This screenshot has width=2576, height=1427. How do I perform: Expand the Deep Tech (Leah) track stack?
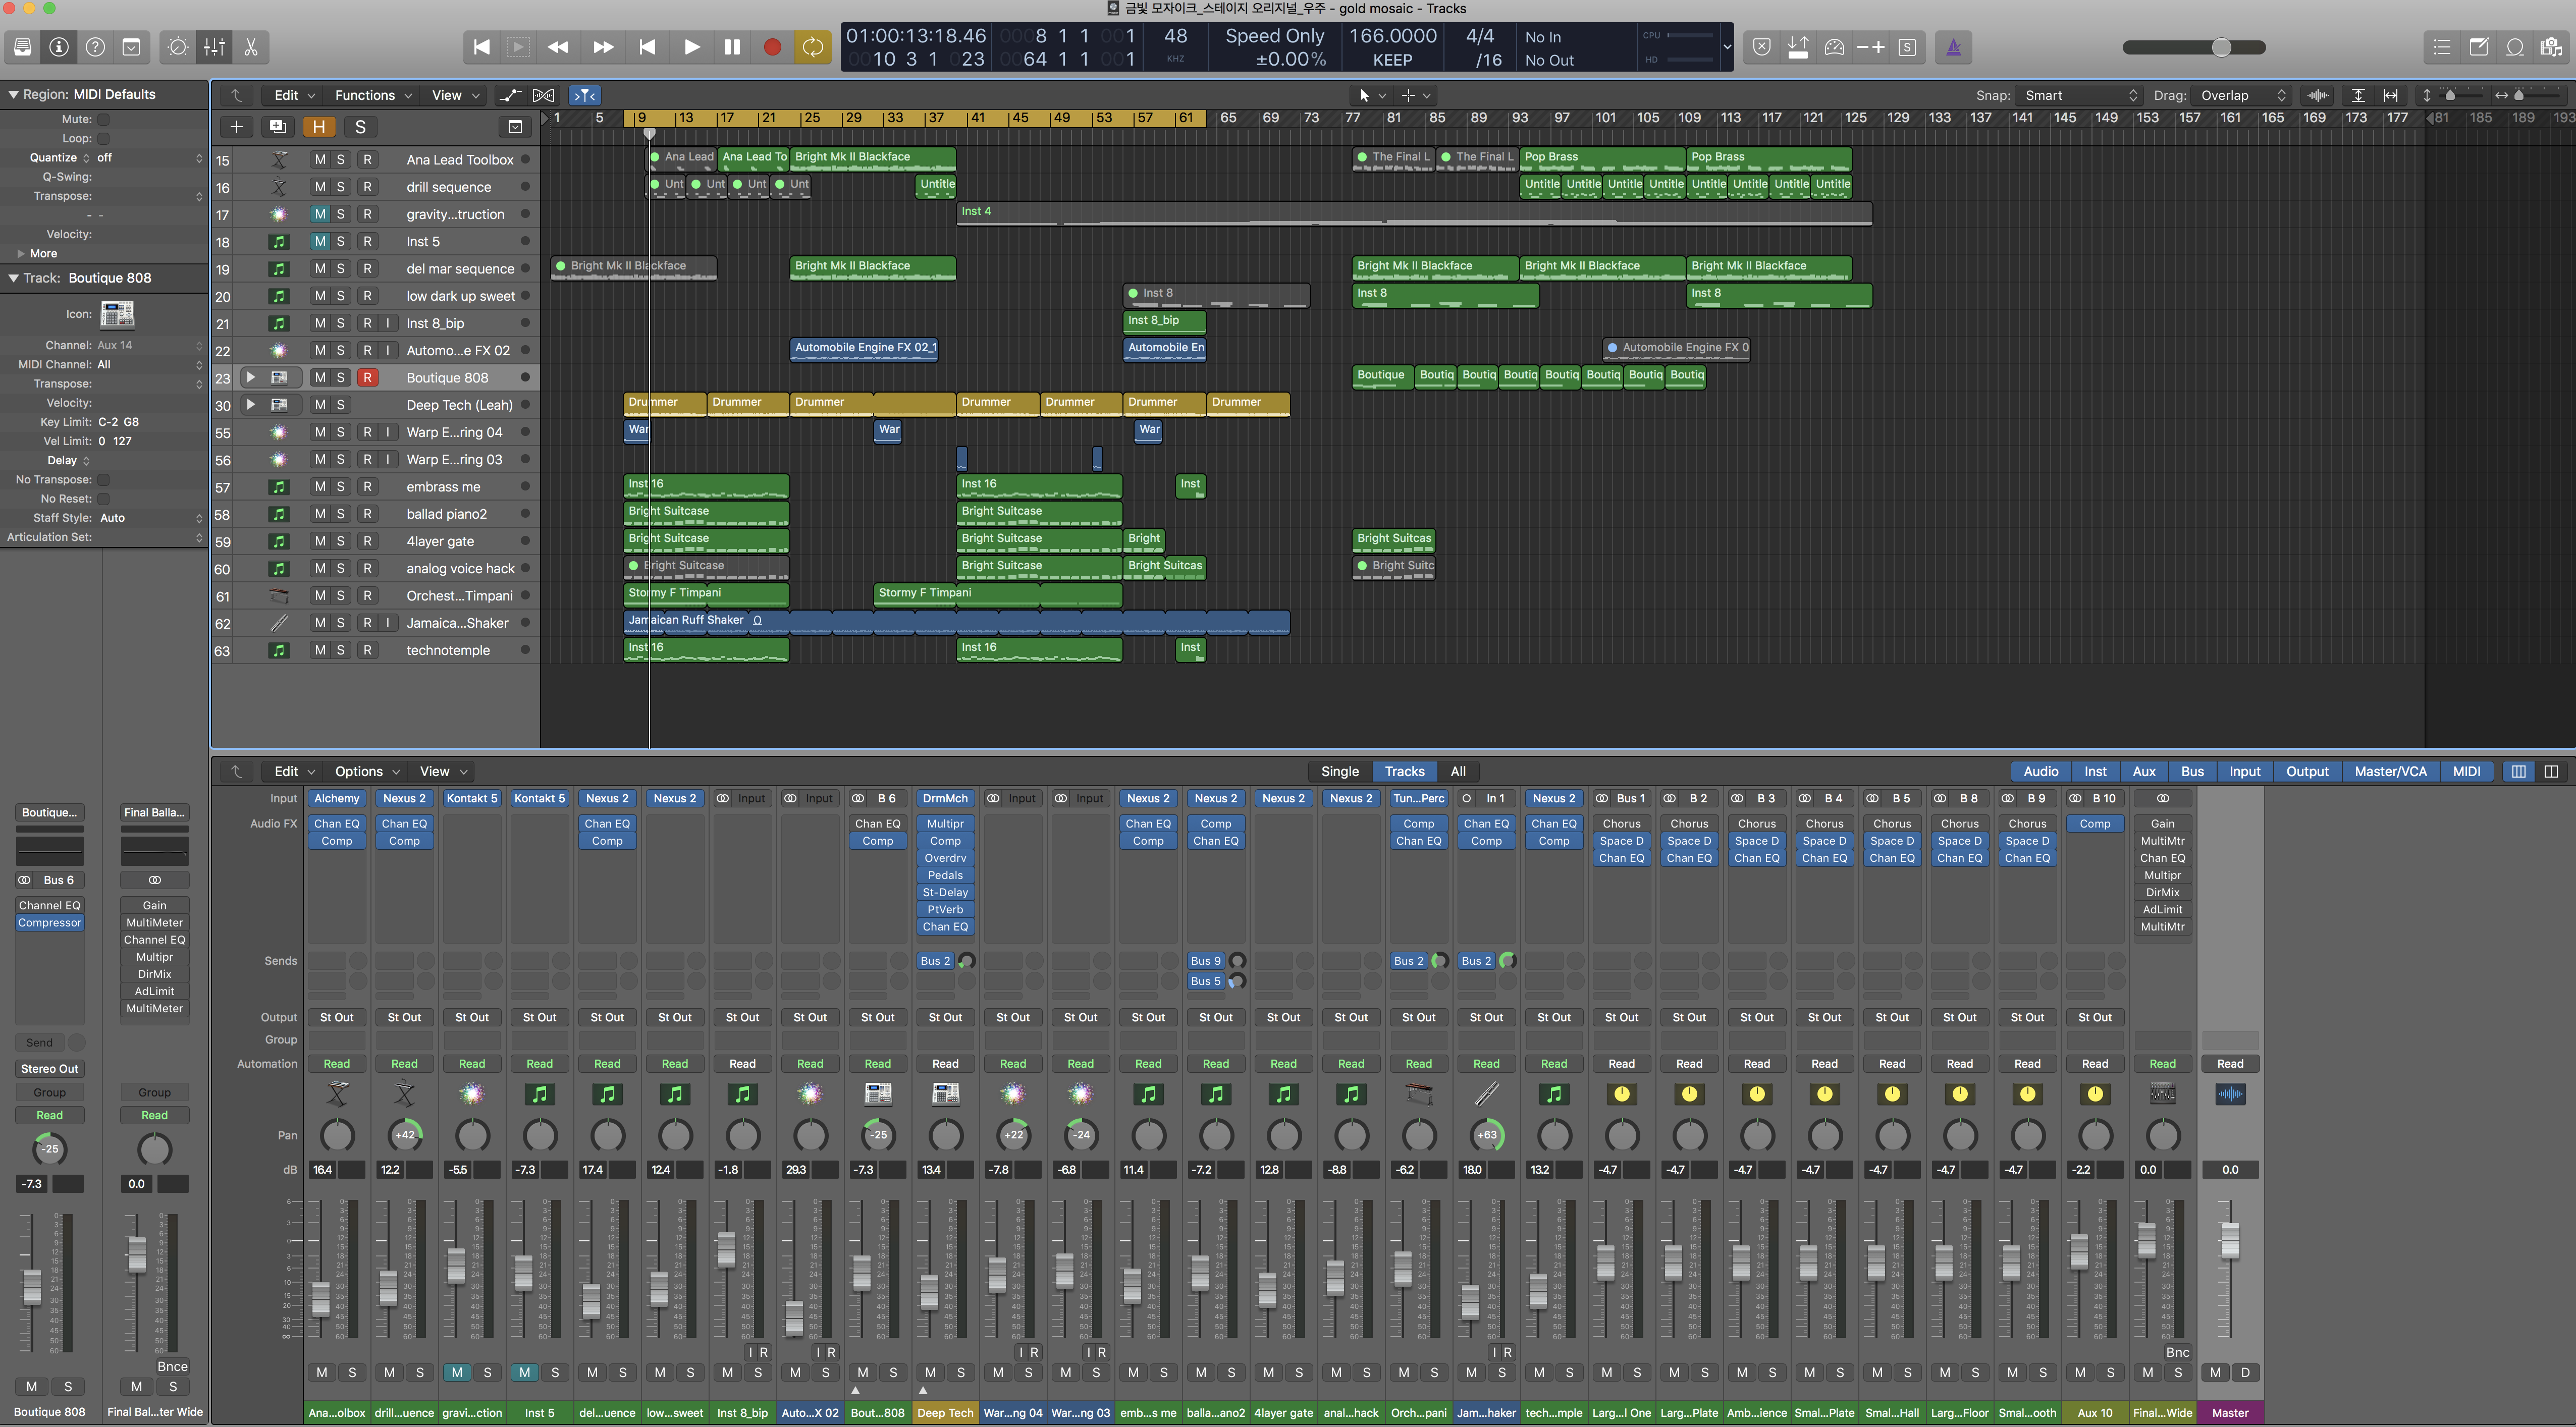250,405
